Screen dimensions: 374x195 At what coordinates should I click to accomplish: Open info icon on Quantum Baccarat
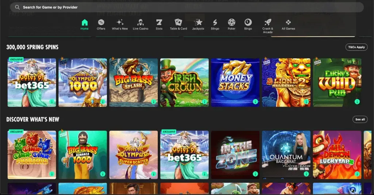point(306,174)
